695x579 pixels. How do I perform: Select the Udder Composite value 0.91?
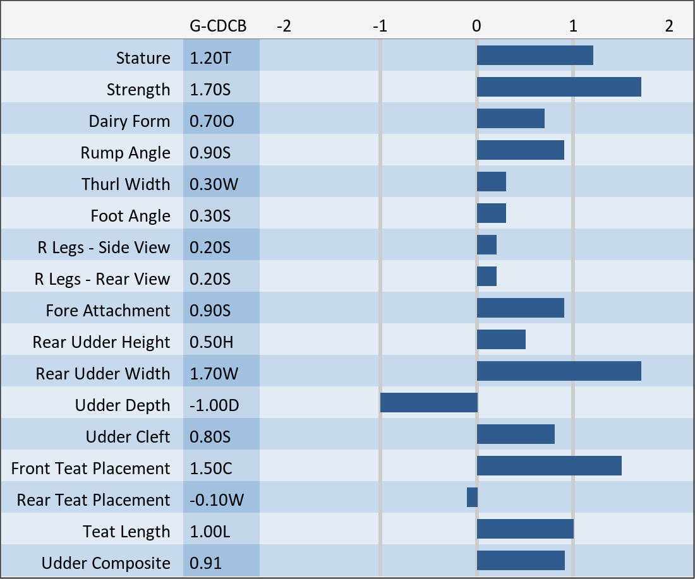click(x=206, y=563)
